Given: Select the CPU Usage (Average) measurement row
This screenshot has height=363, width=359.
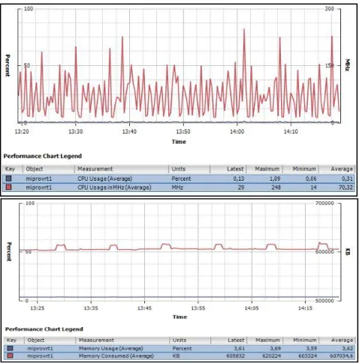Looking at the screenshot, I should pyautogui.click(x=179, y=178).
